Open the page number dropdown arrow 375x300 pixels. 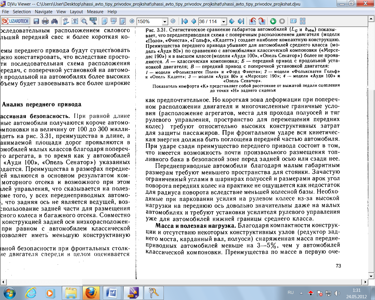click(224, 21)
